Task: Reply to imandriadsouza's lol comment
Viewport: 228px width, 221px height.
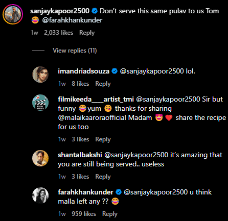Action: (x=103, y=84)
